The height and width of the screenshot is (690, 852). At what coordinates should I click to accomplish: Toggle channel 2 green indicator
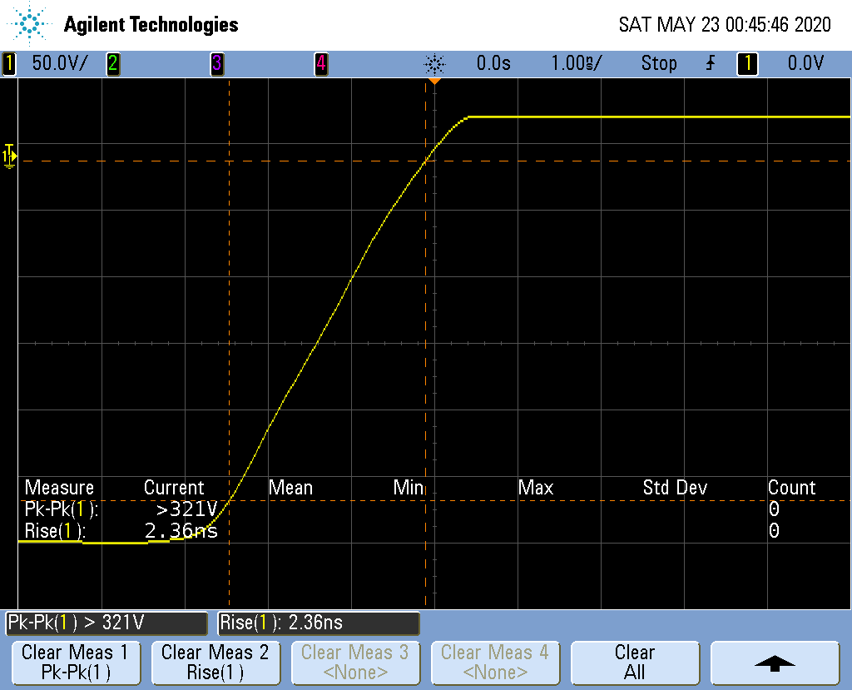coord(112,63)
